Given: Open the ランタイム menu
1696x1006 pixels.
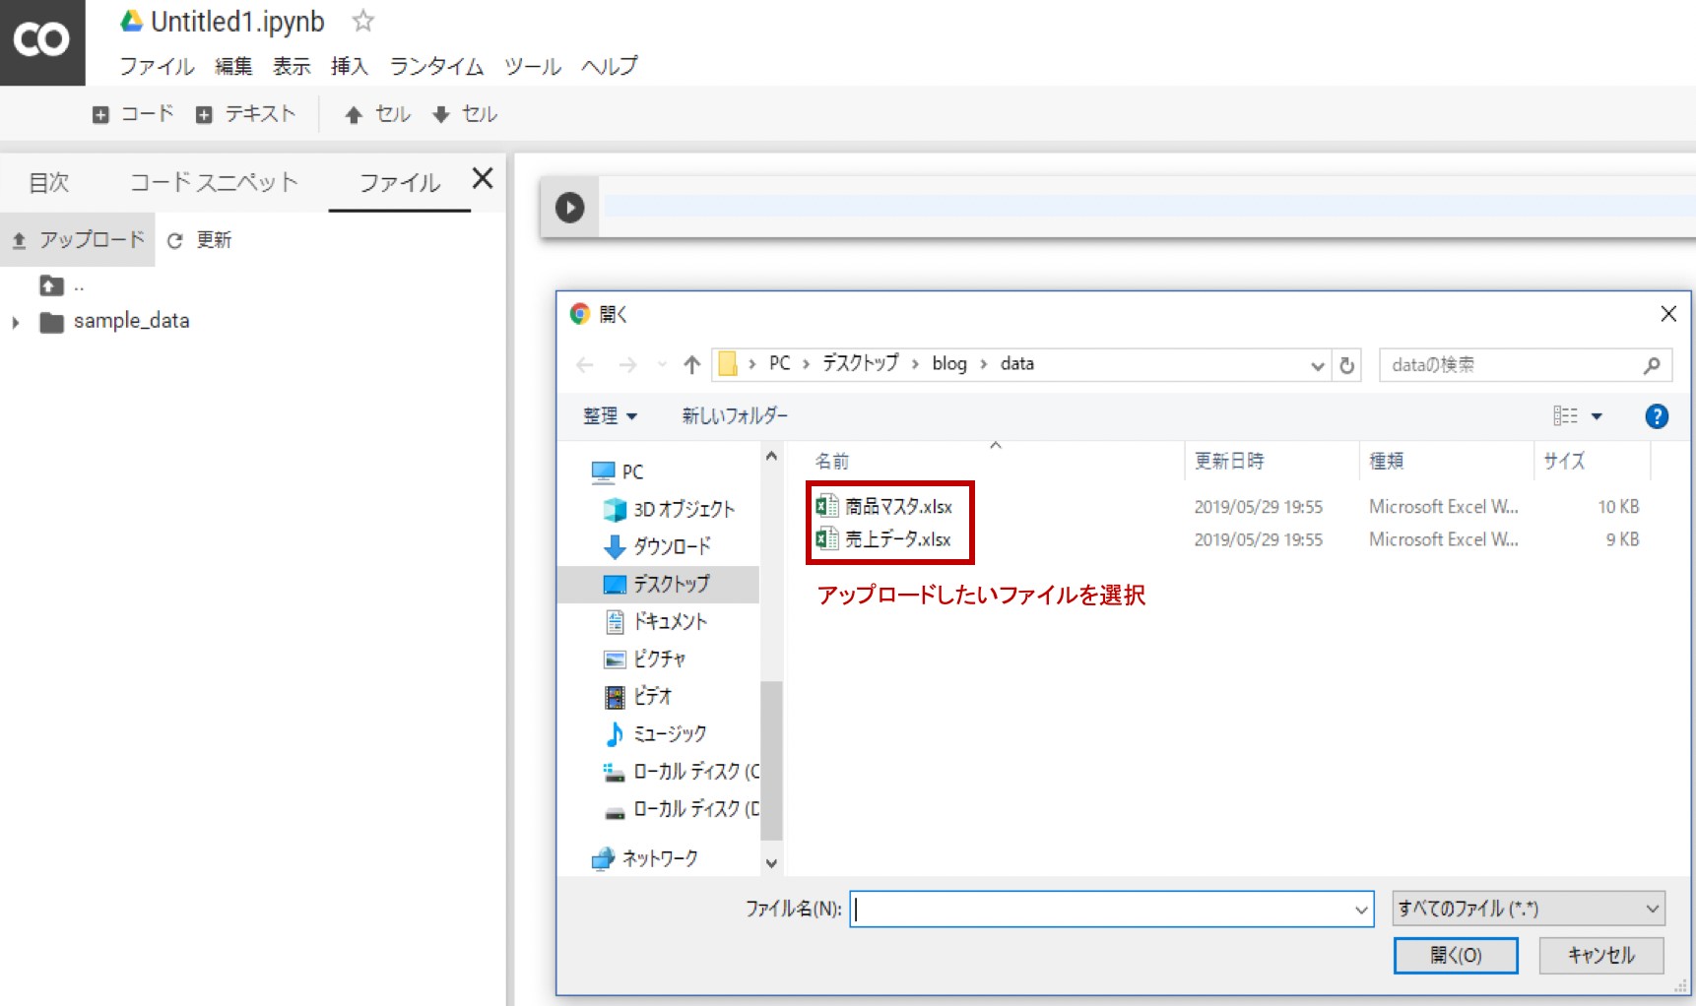Looking at the screenshot, I should [x=435, y=65].
